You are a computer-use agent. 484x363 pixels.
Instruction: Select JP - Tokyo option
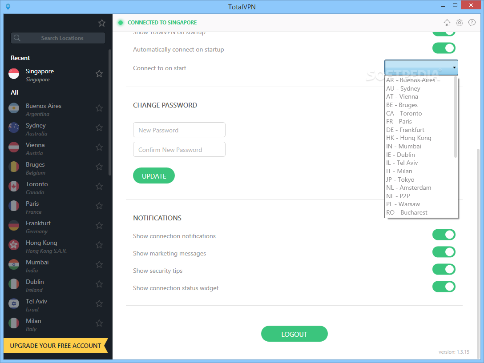[419, 180]
